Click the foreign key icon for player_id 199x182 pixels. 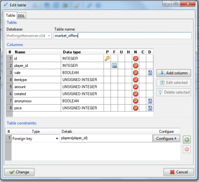click(114, 66)
